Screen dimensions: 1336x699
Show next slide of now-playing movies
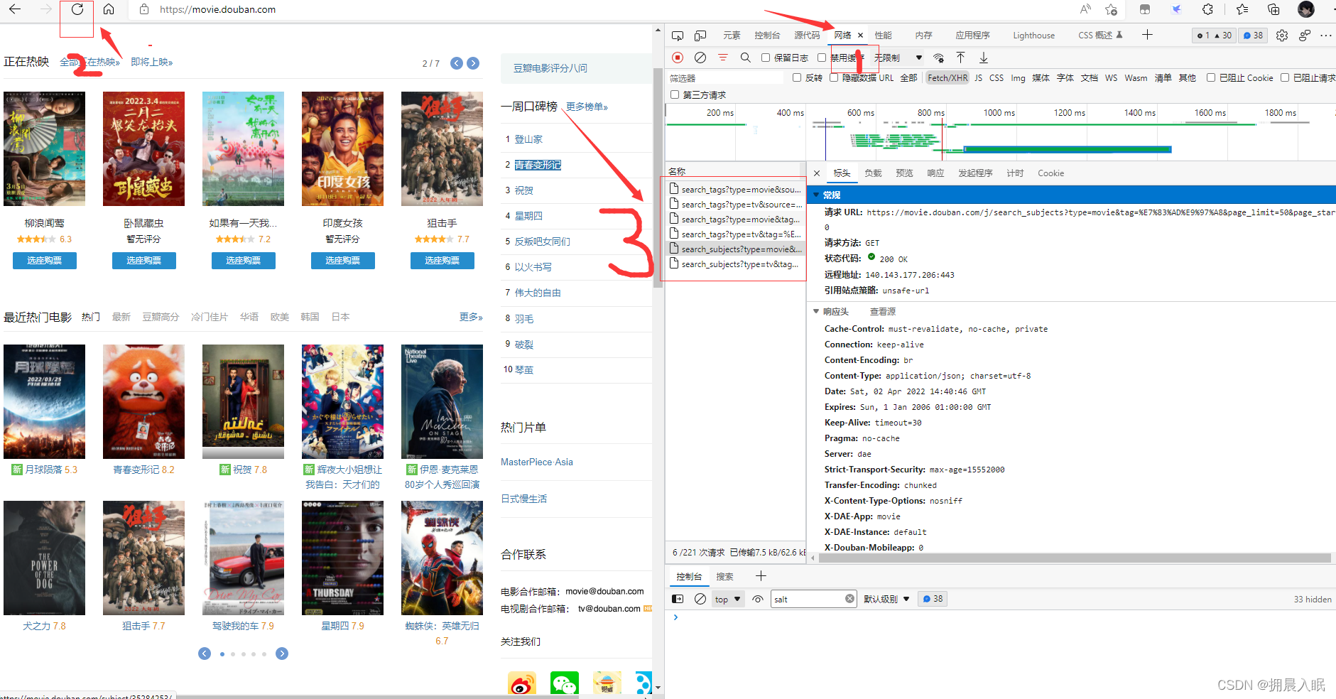click(473, 63)
